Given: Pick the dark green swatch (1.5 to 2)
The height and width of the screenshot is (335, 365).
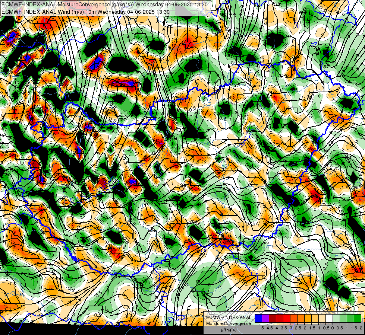Looking at the screenshot, I should [x=358, y=319].
